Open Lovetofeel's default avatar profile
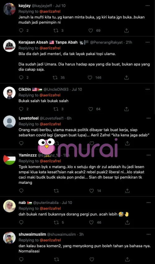The height and width of the screenshot is (264, 155). click(x=9, y=122)
